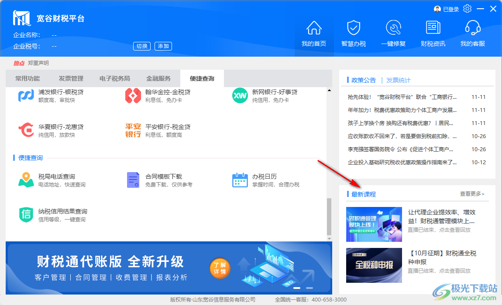This screenshot has height=305, width=502.
Task: Switch to 发票统计 panel tab
Action: point(398,80)
